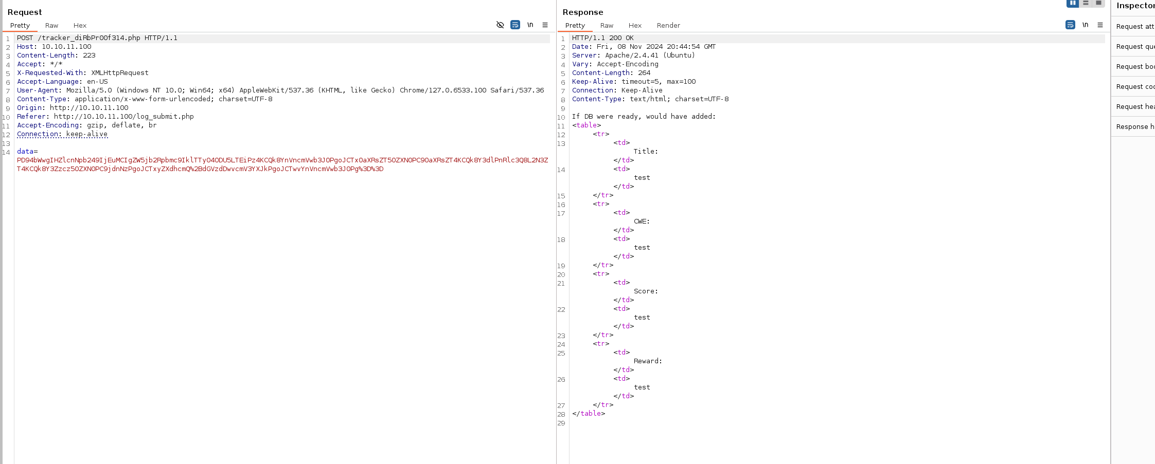Screen dimensions: 1155x464
Task: Click the Response pane heading
Action: coord(583,12)
